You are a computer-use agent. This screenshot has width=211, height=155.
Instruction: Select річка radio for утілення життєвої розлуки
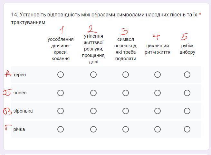(93, 129)
